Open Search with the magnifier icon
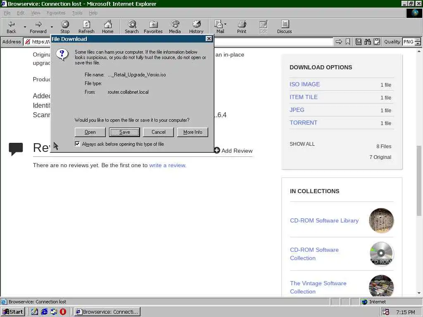The width and height of the screenshot is (423, 317). (x=132, y=27)
